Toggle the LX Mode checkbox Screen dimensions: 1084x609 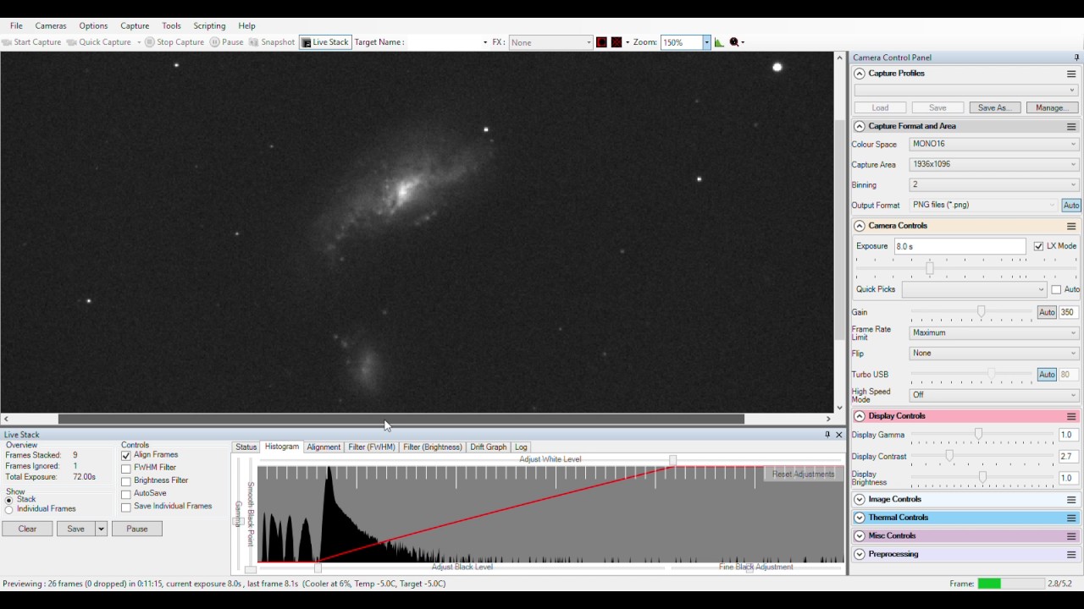point(1039,246)
